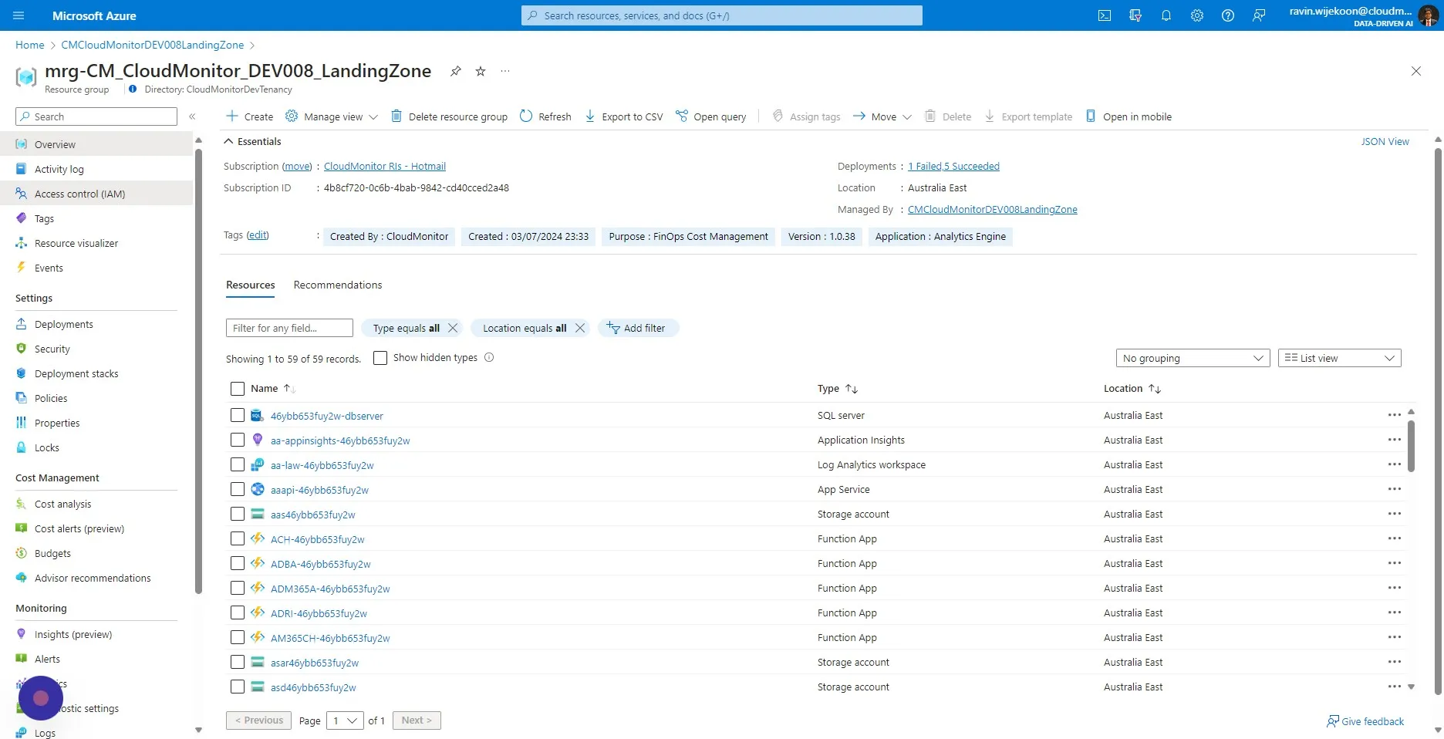Click Export to CSV

point(623,116)
